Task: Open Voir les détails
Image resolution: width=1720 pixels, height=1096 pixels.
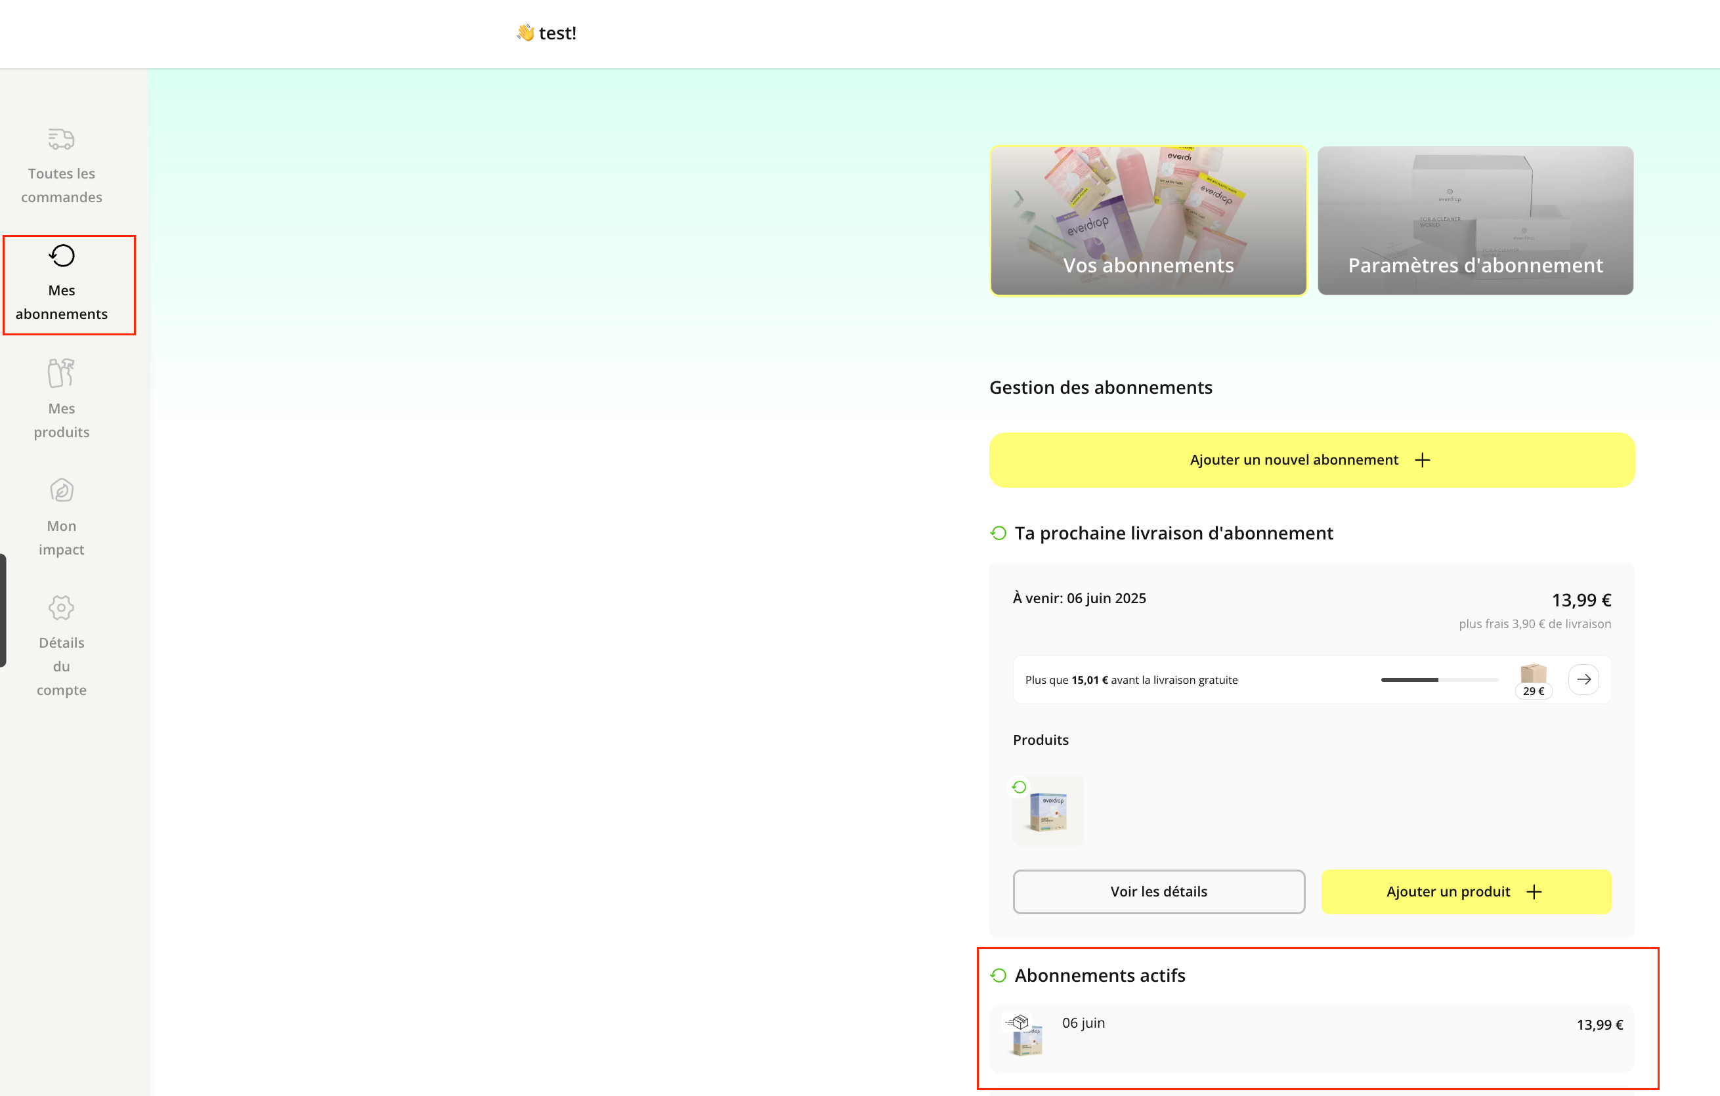Action: (x=1158, y=891)
